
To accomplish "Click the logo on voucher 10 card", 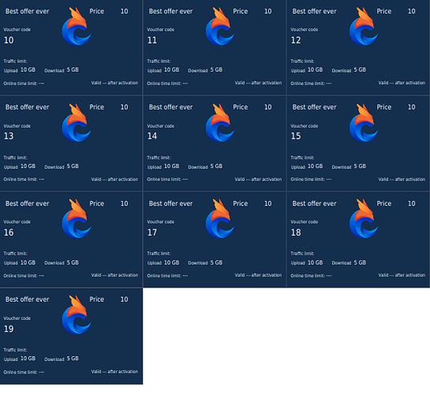I will 77,26.
